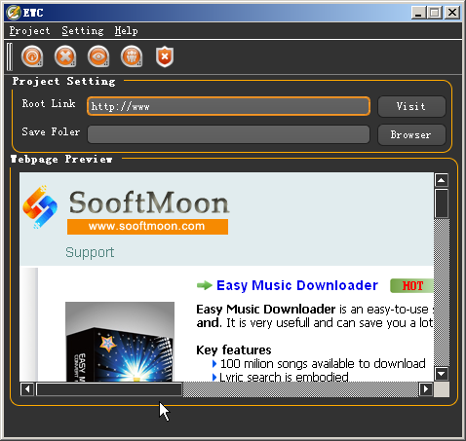
Task: Click the '100 milion songs available to download' text
Action: 323,364
